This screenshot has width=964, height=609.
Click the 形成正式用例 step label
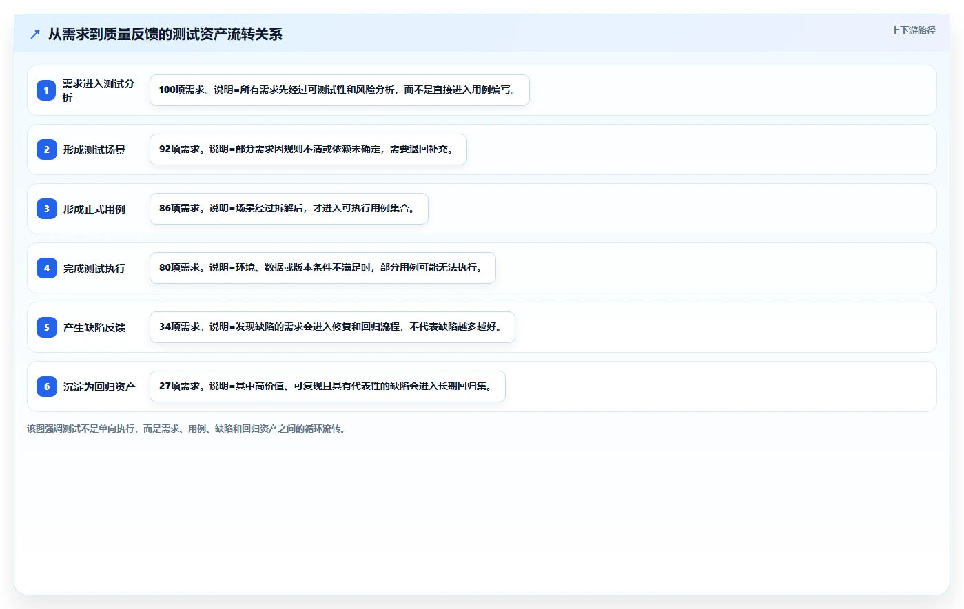94,209
